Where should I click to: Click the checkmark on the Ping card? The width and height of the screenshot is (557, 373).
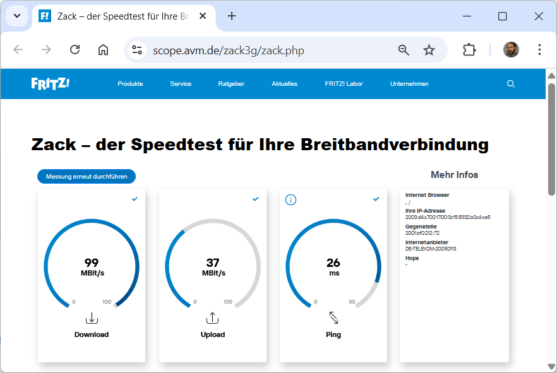coord(376,199)
